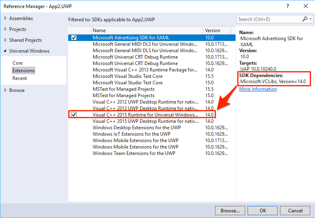
Task: Select Extensions under Universal Windows
Action: (x=24, y=71)
